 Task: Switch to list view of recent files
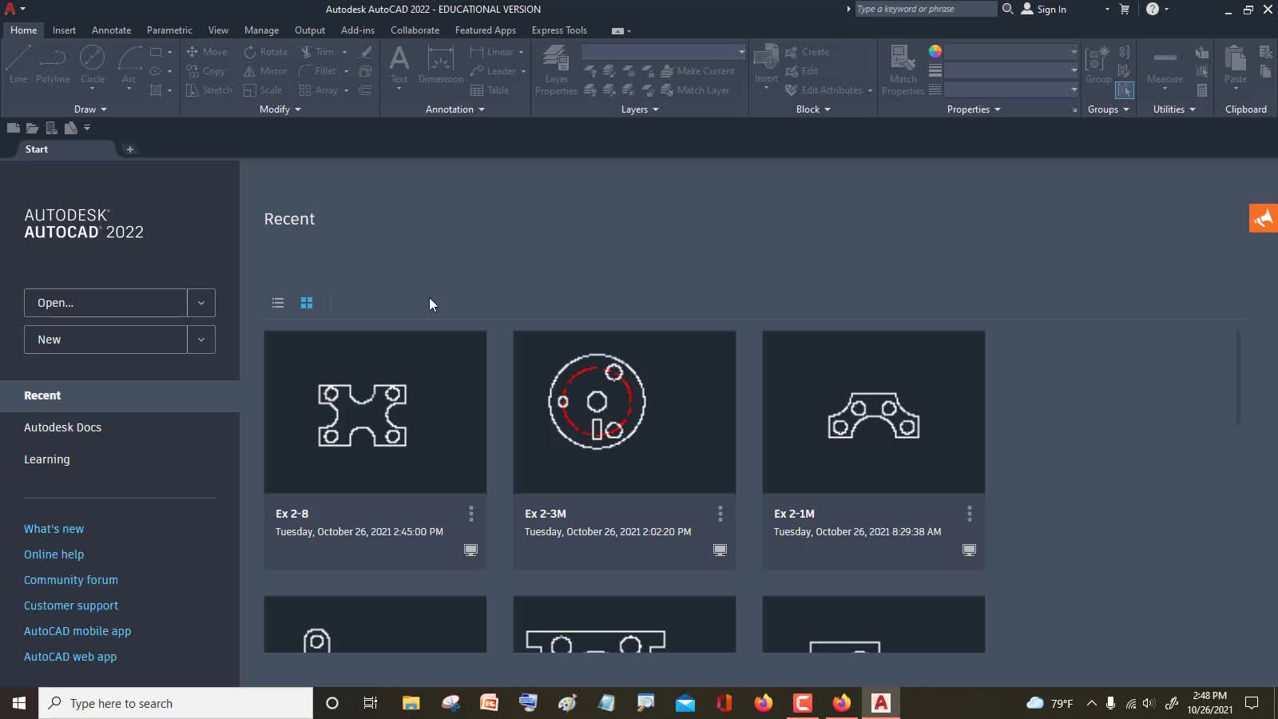pos(278,303)
